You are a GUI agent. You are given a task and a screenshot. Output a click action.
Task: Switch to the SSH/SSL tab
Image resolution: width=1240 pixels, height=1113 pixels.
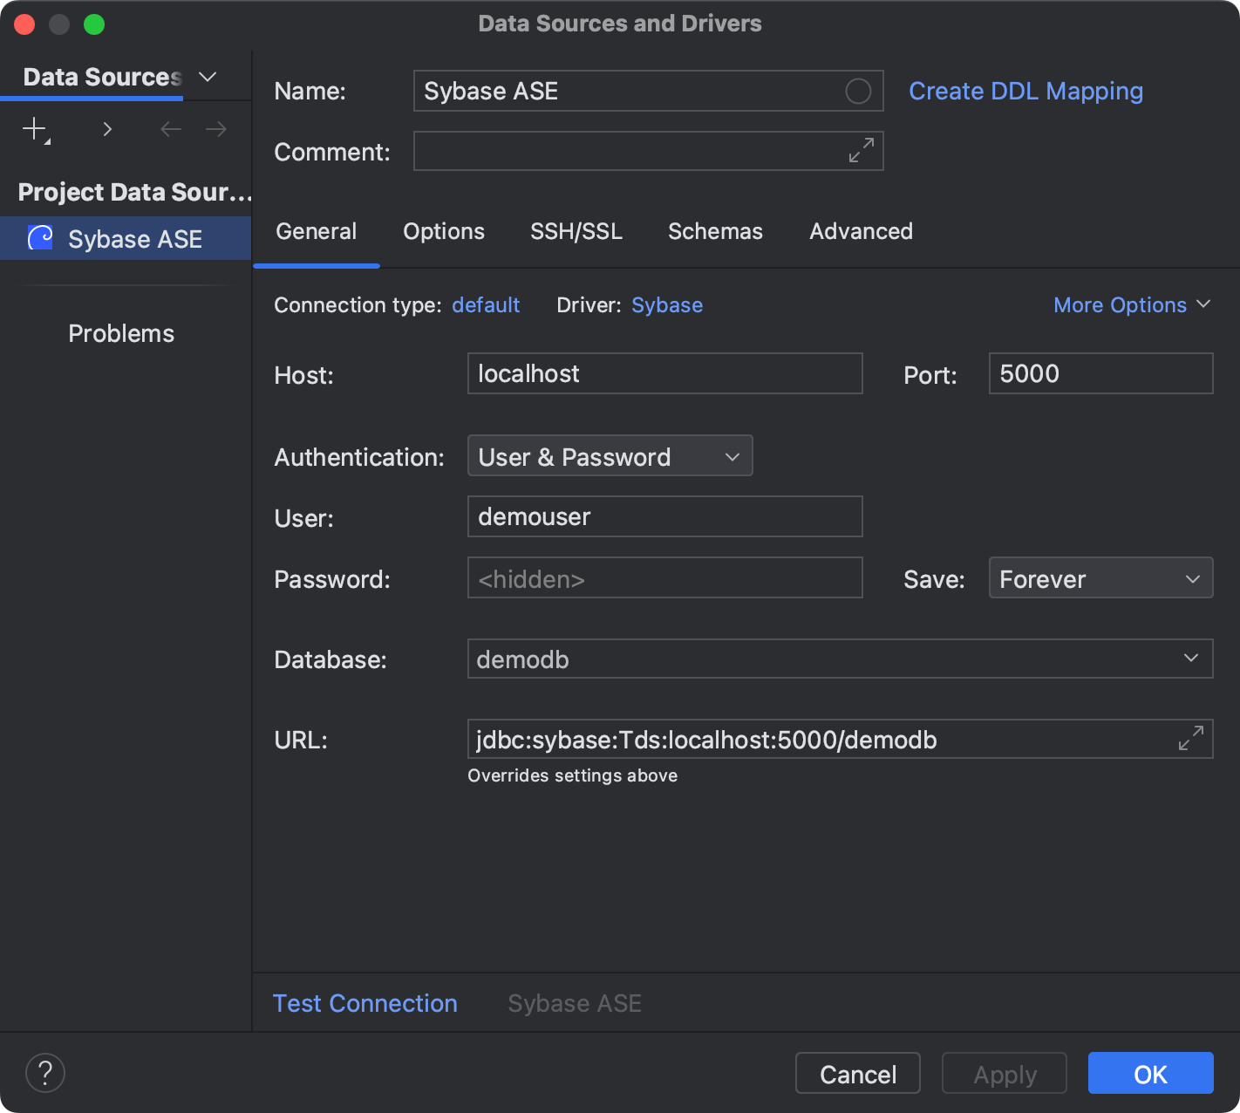576,231
